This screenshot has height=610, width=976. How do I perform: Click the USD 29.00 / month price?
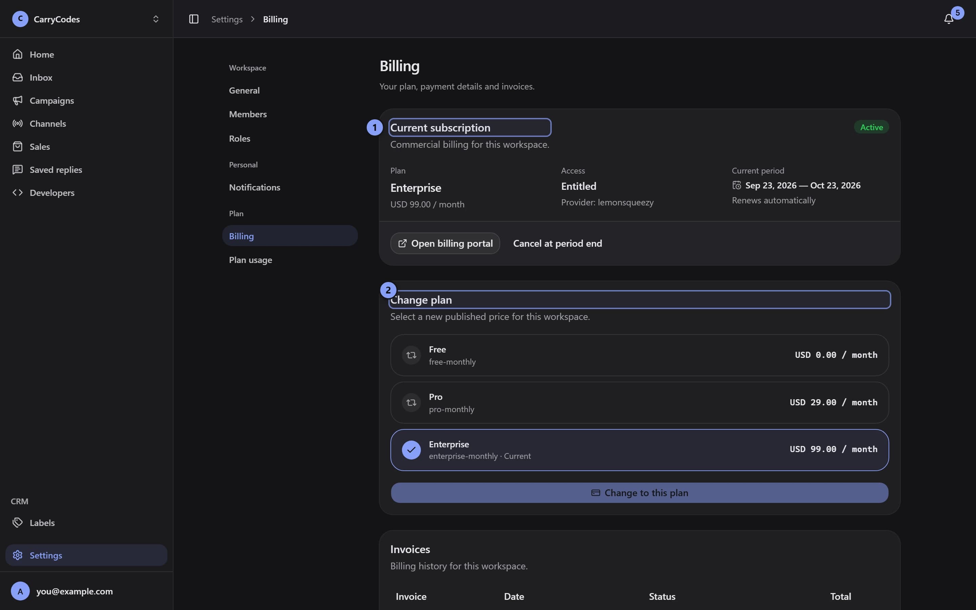(x=833, y=402)
